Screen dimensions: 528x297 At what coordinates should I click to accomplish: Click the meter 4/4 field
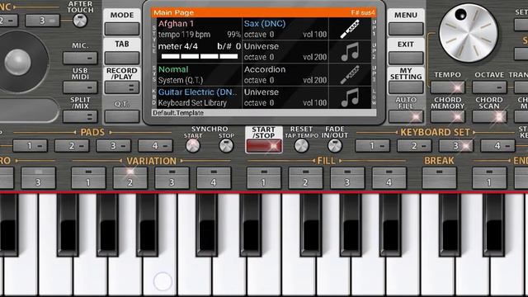(178, 46)
